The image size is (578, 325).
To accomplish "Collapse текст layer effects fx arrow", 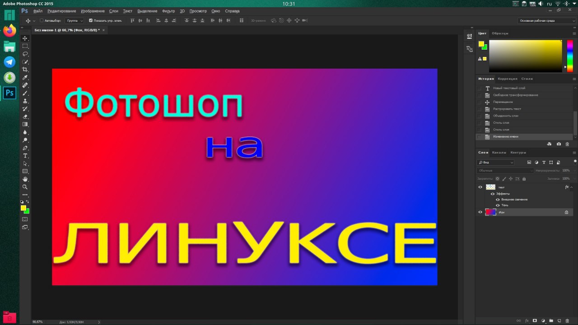I will point(572,187).
